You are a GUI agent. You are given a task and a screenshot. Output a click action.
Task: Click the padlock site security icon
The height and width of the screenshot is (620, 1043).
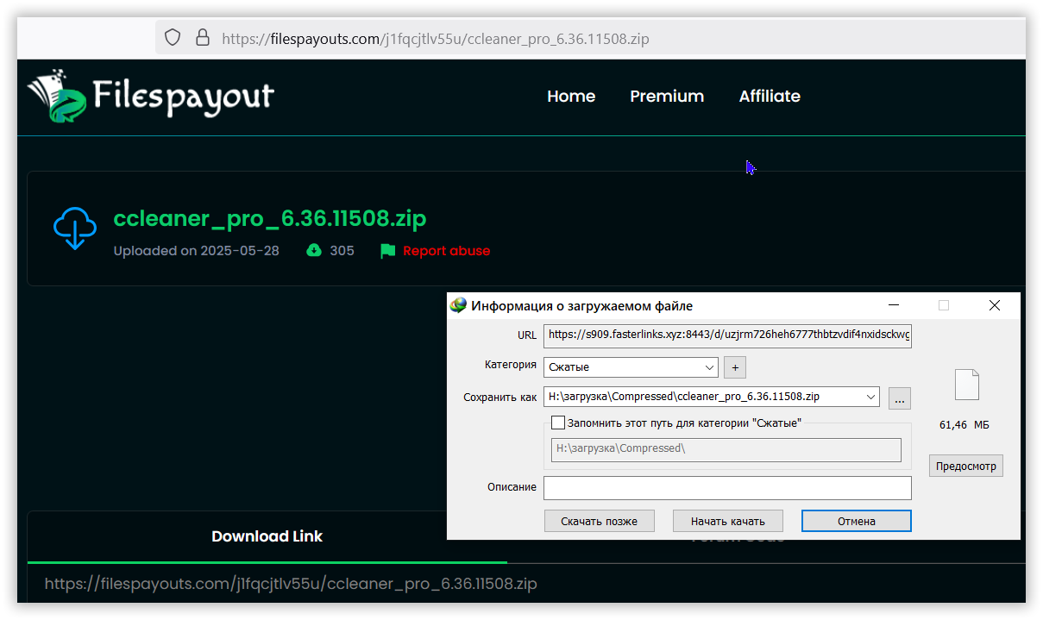tap(203, 38)
